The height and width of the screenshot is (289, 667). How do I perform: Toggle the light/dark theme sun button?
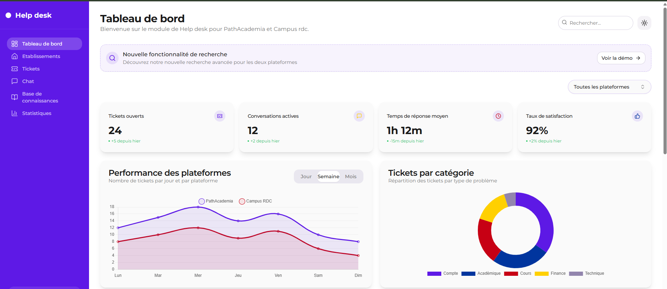click(644, 23)
